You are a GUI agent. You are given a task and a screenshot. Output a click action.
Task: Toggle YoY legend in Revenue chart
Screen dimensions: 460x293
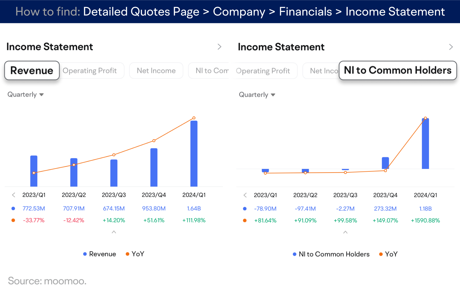coord(135,254)
